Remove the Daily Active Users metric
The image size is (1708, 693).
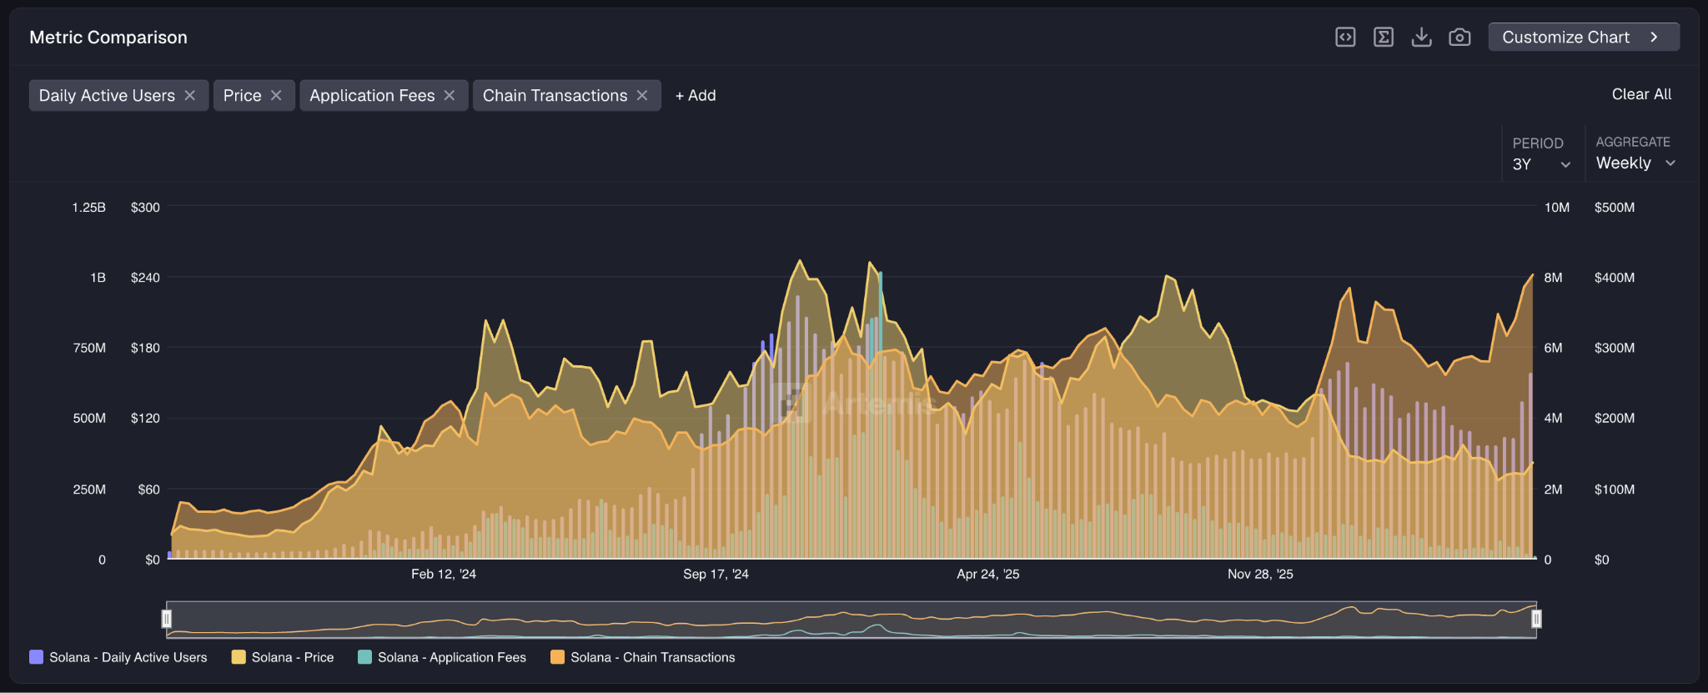(190, 95)
